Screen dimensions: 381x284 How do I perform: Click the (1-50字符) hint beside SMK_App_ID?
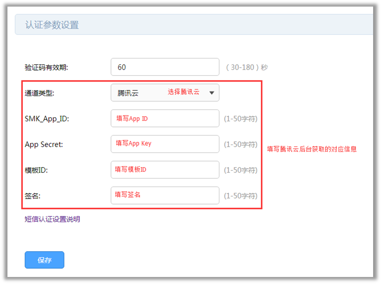coord(241,119)
